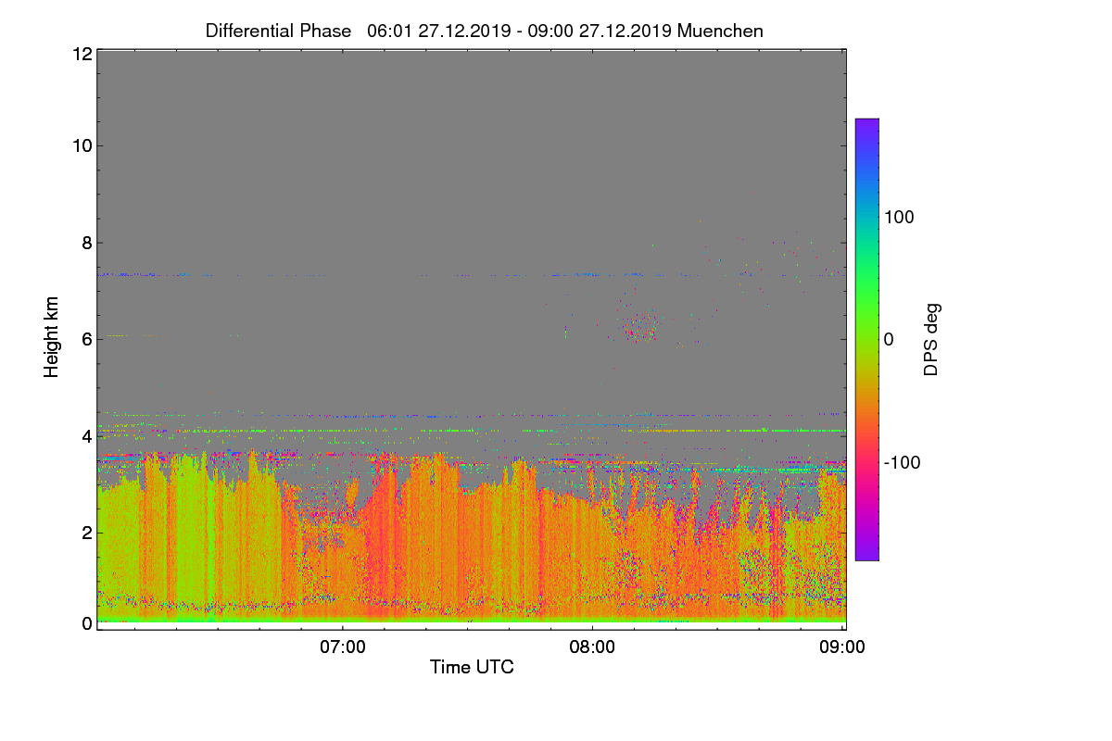Click the 'Height km' axis label

[52, 336]
